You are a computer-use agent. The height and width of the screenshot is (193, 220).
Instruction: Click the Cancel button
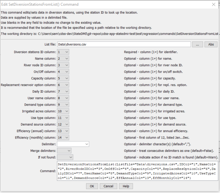[x=109, y=186]
